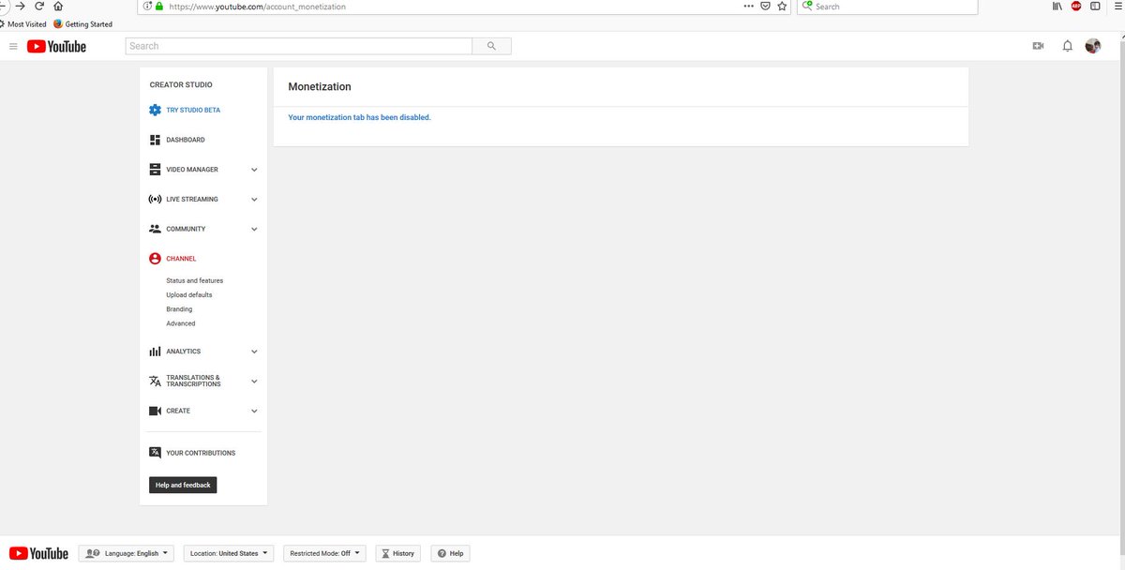Image resolution: width=1125 pixels, height=570 pixels.
Task: Click the LIVE STREAMING label
Action: [192, 200]
